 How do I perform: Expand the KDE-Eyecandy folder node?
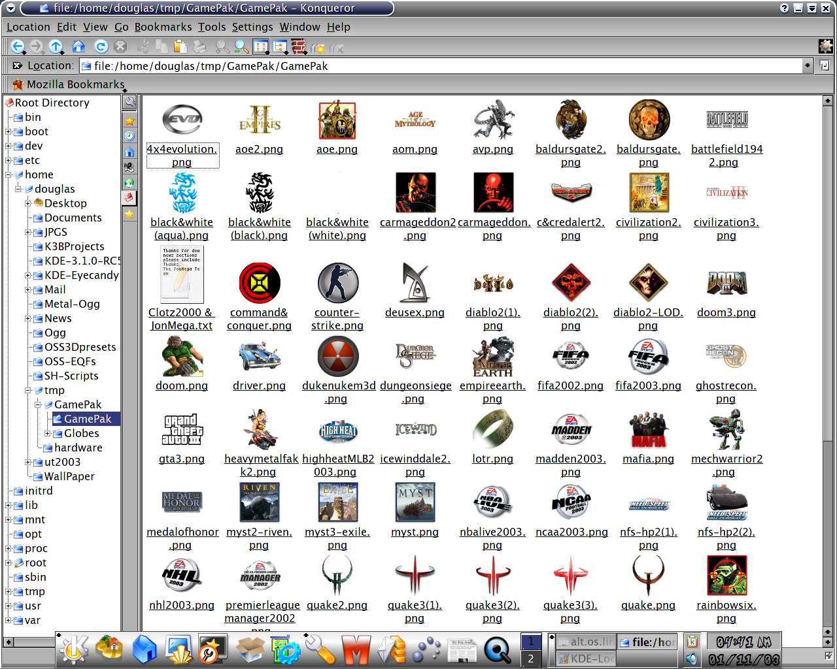(28, 275)
